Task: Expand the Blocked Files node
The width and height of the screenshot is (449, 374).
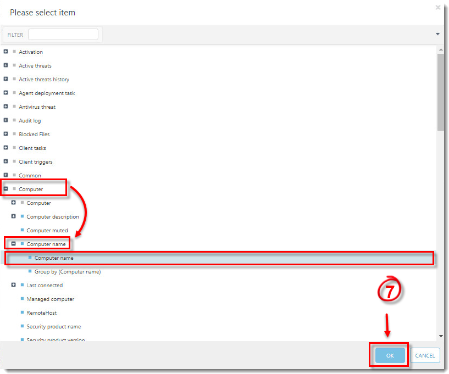Action: 5,134
